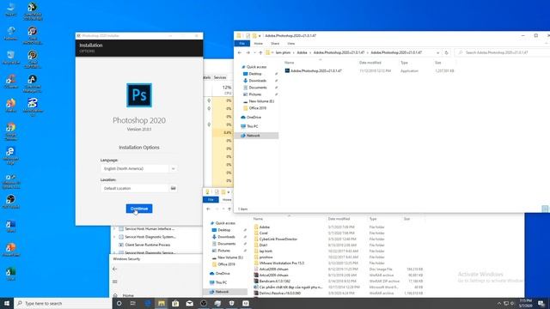The height and width of the screenshot is (309, 550).
Task: Open File Explorer taskbar icon
Action: point(162,303)
